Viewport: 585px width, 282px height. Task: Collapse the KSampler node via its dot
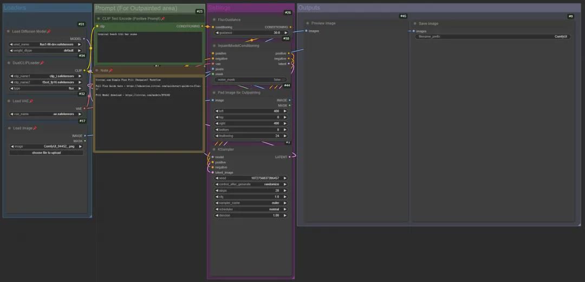point(213,149)
